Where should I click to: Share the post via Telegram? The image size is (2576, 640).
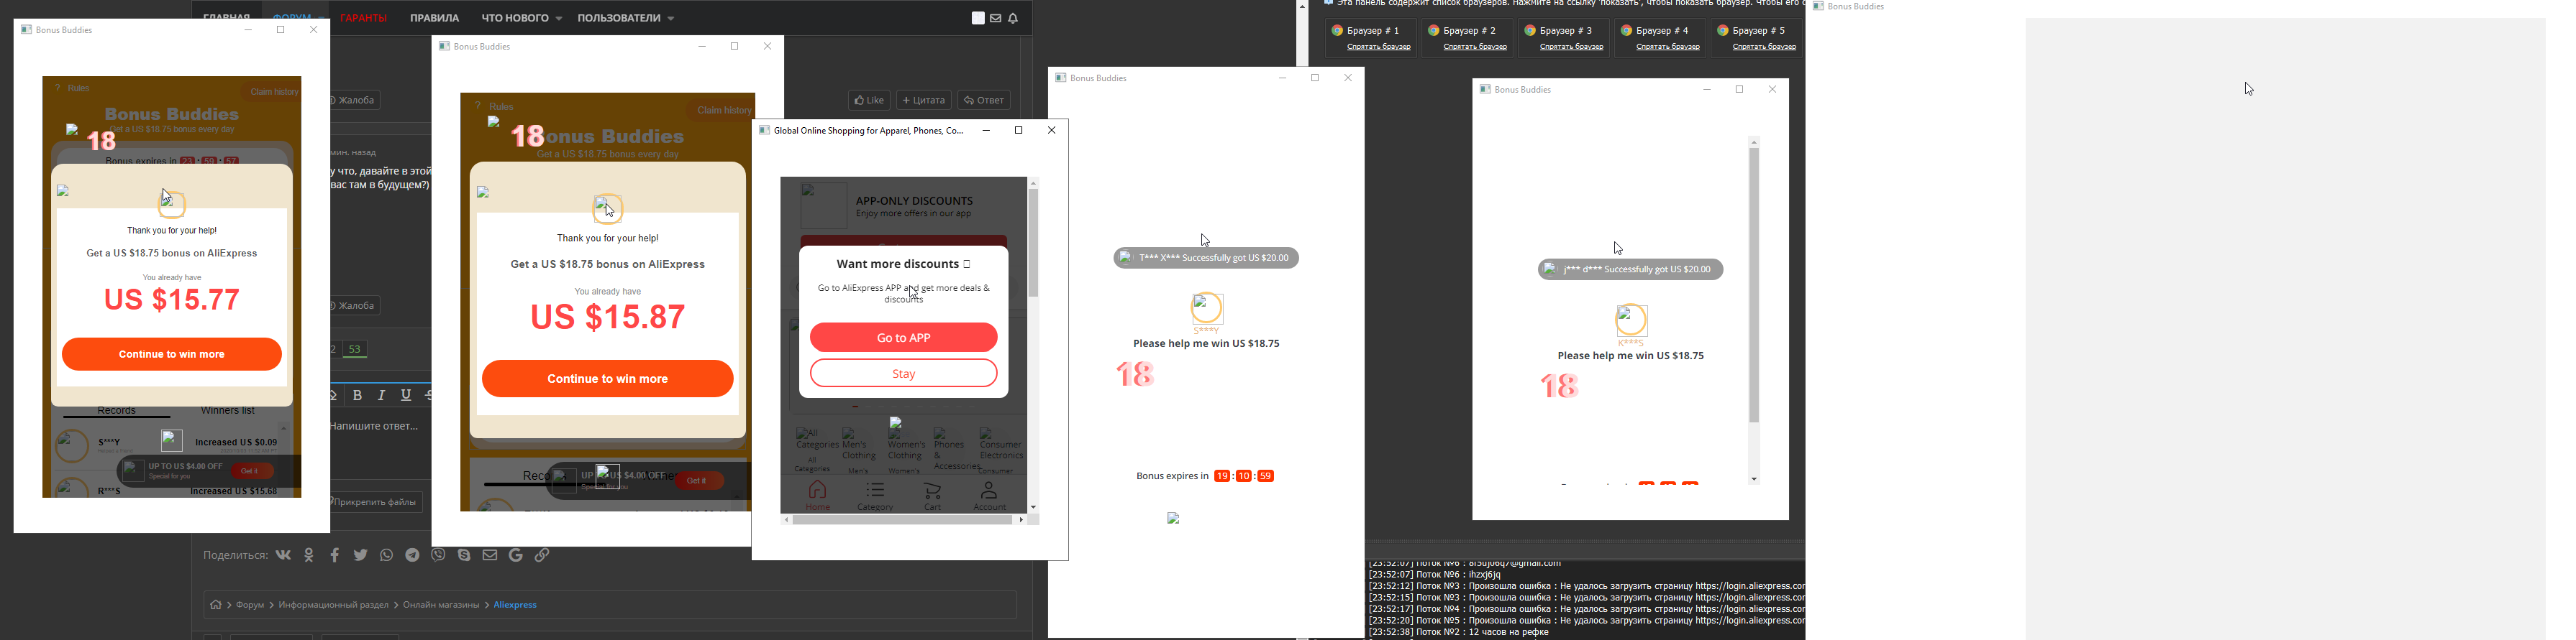(413, 555)
